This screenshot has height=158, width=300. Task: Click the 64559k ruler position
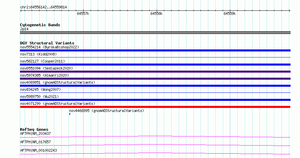click(230, 13)
